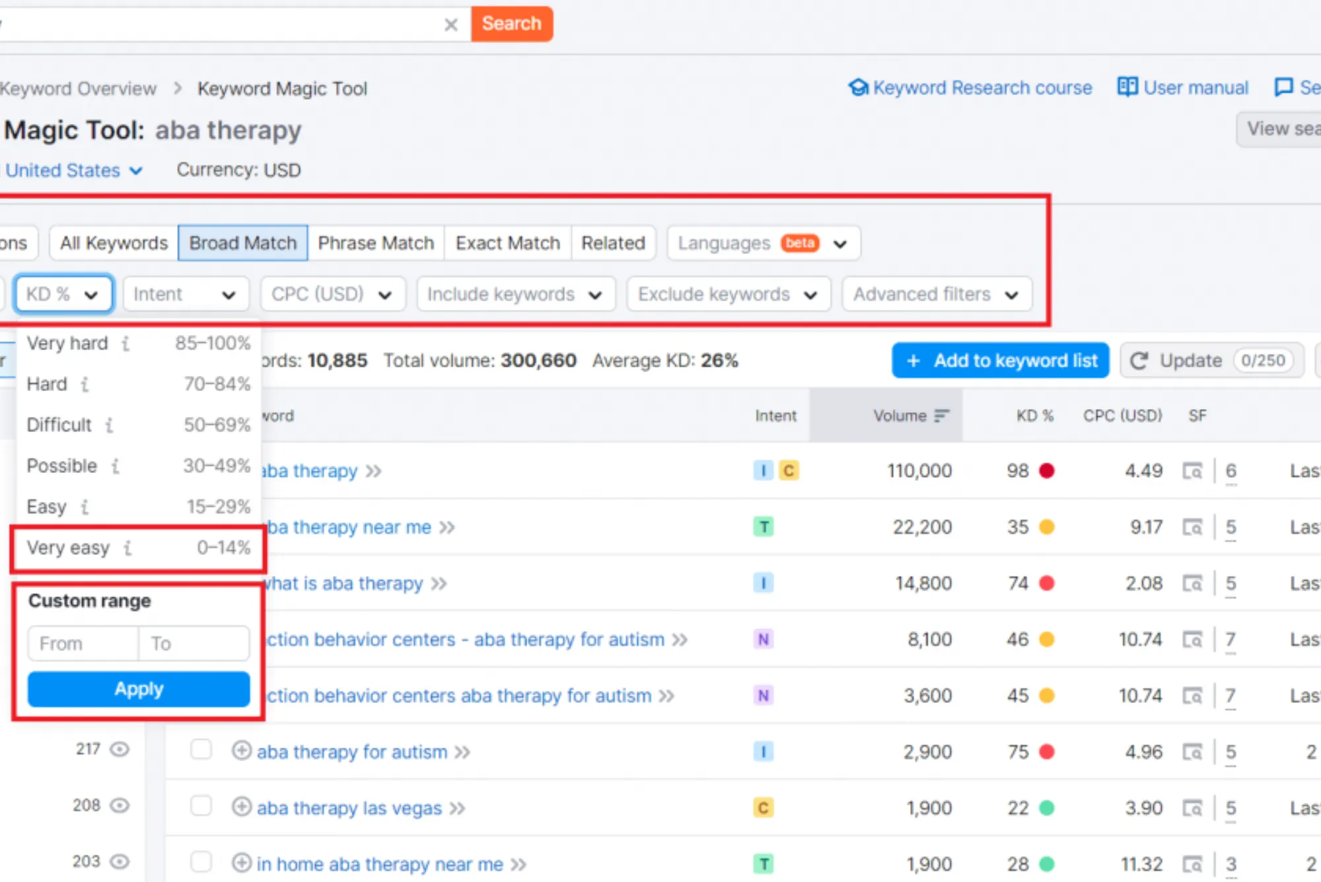This screenshot has width=1321, height=882.
Task: Select the Related tab
Action: pos(613,243)
